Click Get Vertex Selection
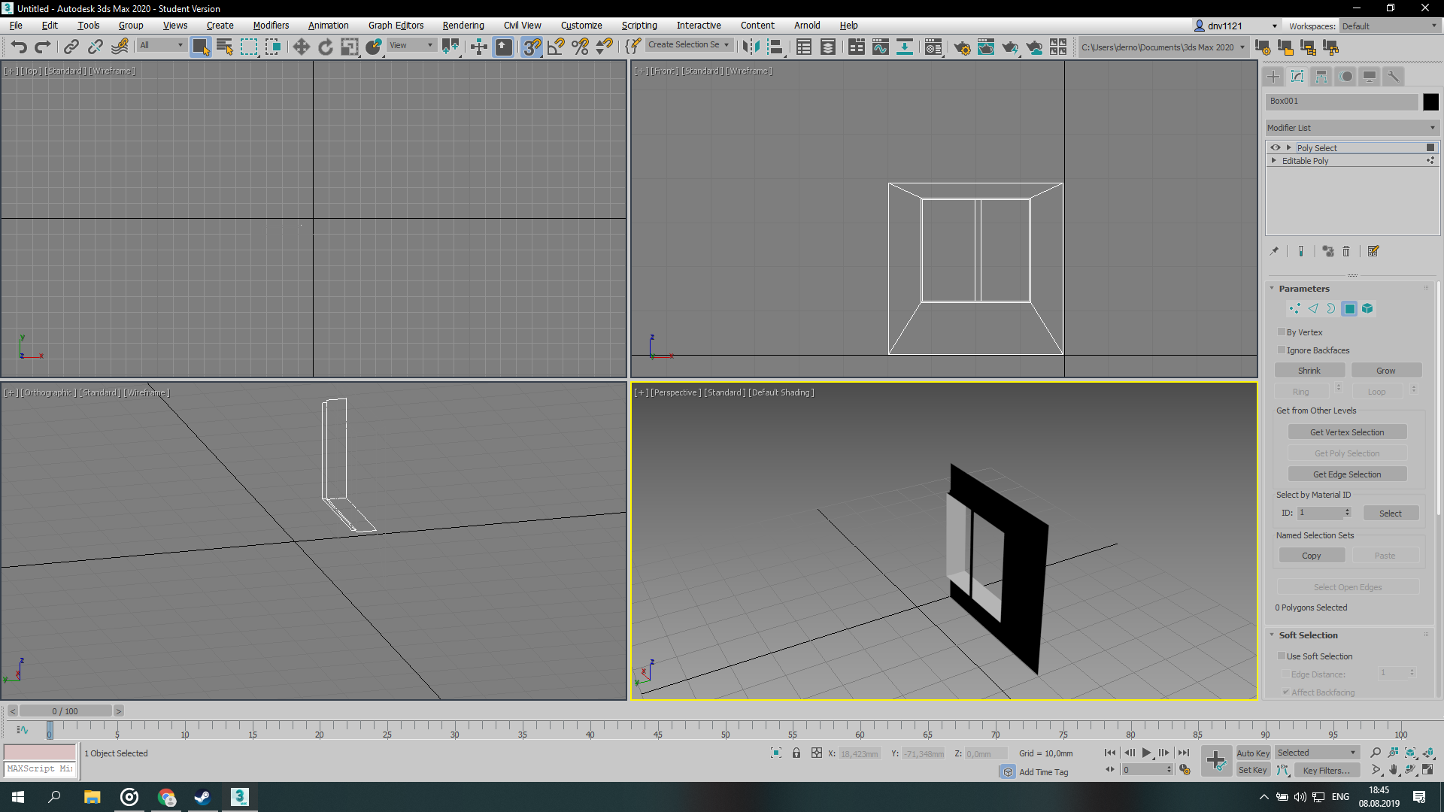Viewport: 1444px width, 812px height. [1347, 432]
